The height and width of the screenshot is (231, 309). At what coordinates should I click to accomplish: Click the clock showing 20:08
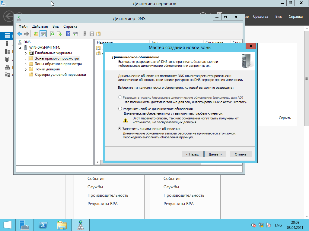tap(295, 223)
